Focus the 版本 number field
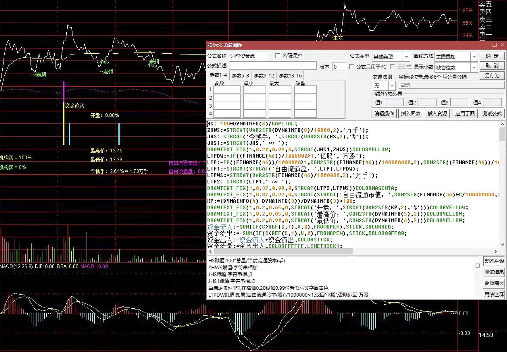 point(339,67)
